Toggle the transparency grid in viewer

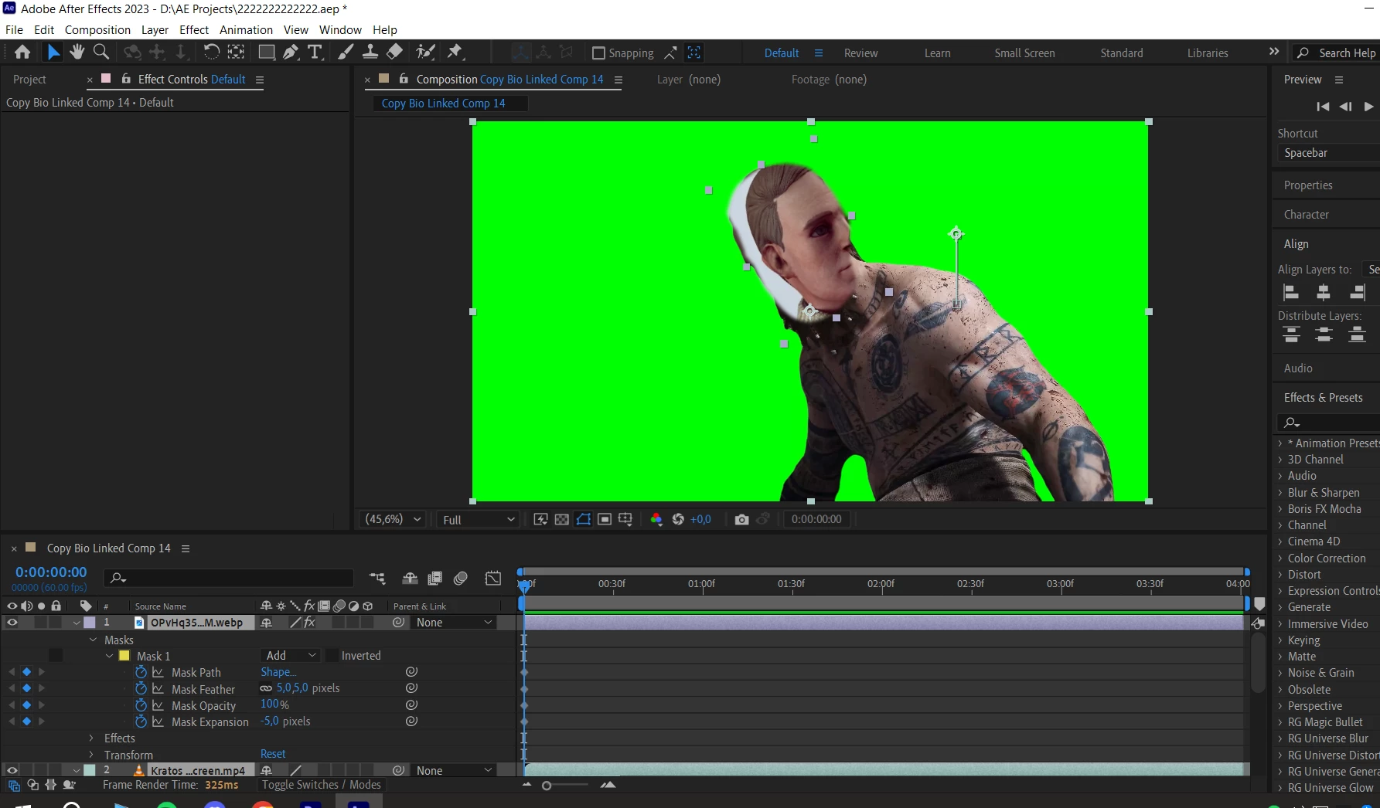[x=562, y=519]
